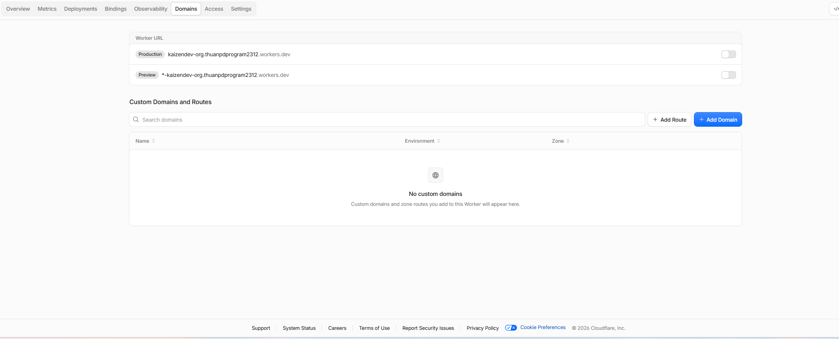This screenshot has height=339, width=839.
Task: Enable the Preview workers.dev URL toggle
Action: 728,75
